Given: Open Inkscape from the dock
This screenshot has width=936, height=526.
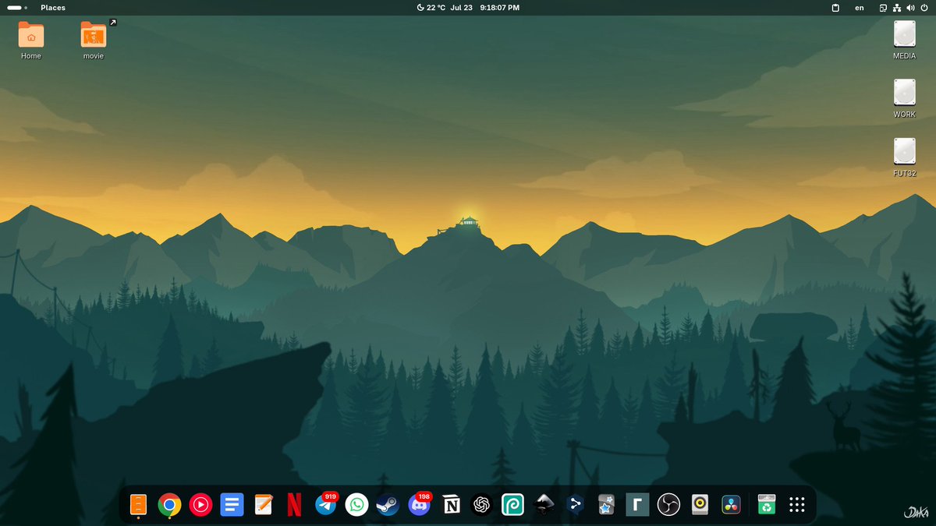Looking at the screenshot, I should pyautogui.click(x=544, y=505).
